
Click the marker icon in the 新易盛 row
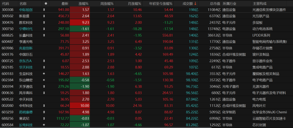tap(44, 16)
